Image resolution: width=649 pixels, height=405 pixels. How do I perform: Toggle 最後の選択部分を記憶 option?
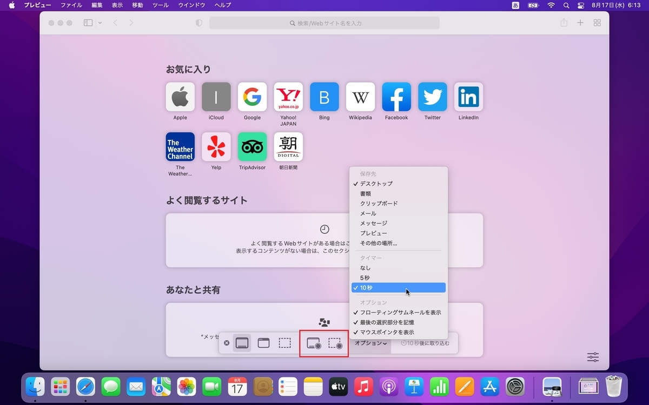[x=399, y=322]
